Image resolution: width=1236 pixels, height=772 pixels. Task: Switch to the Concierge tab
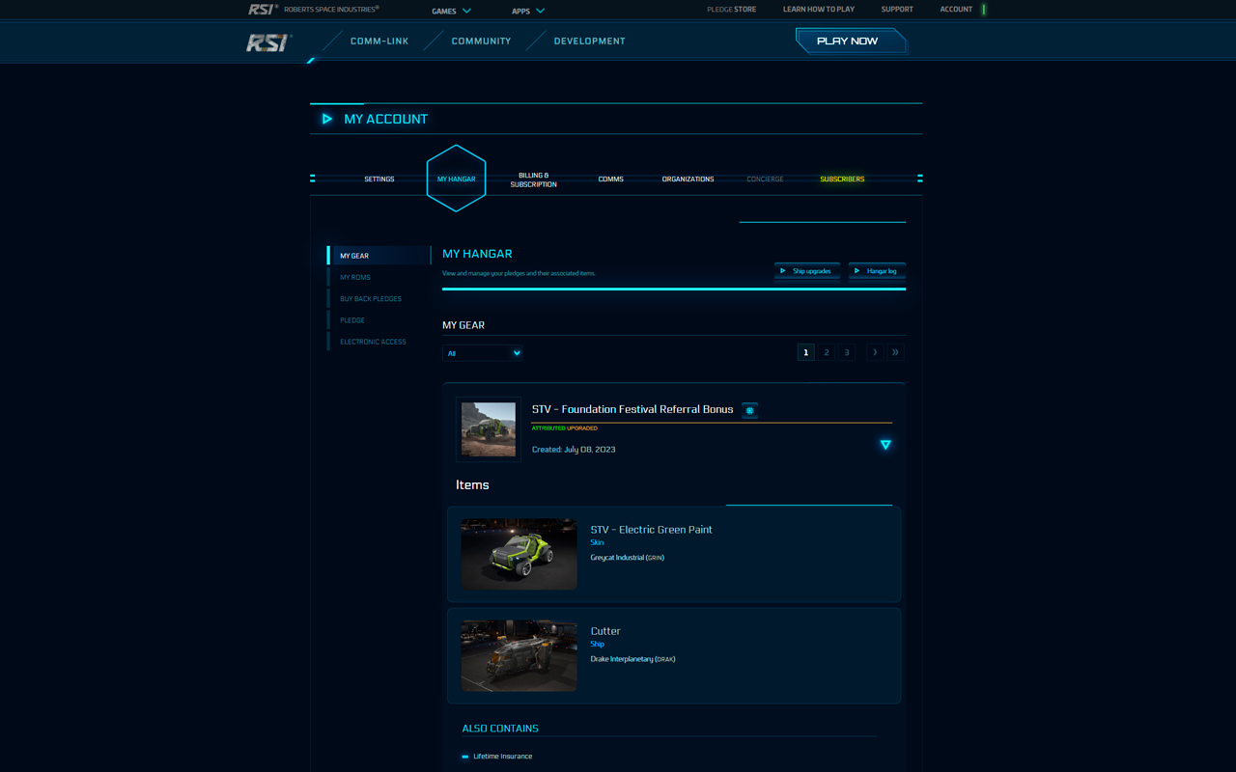coord(765,179)
